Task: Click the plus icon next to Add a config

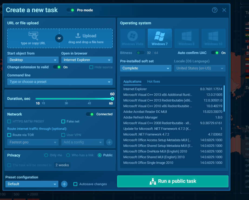Action: 109,142
